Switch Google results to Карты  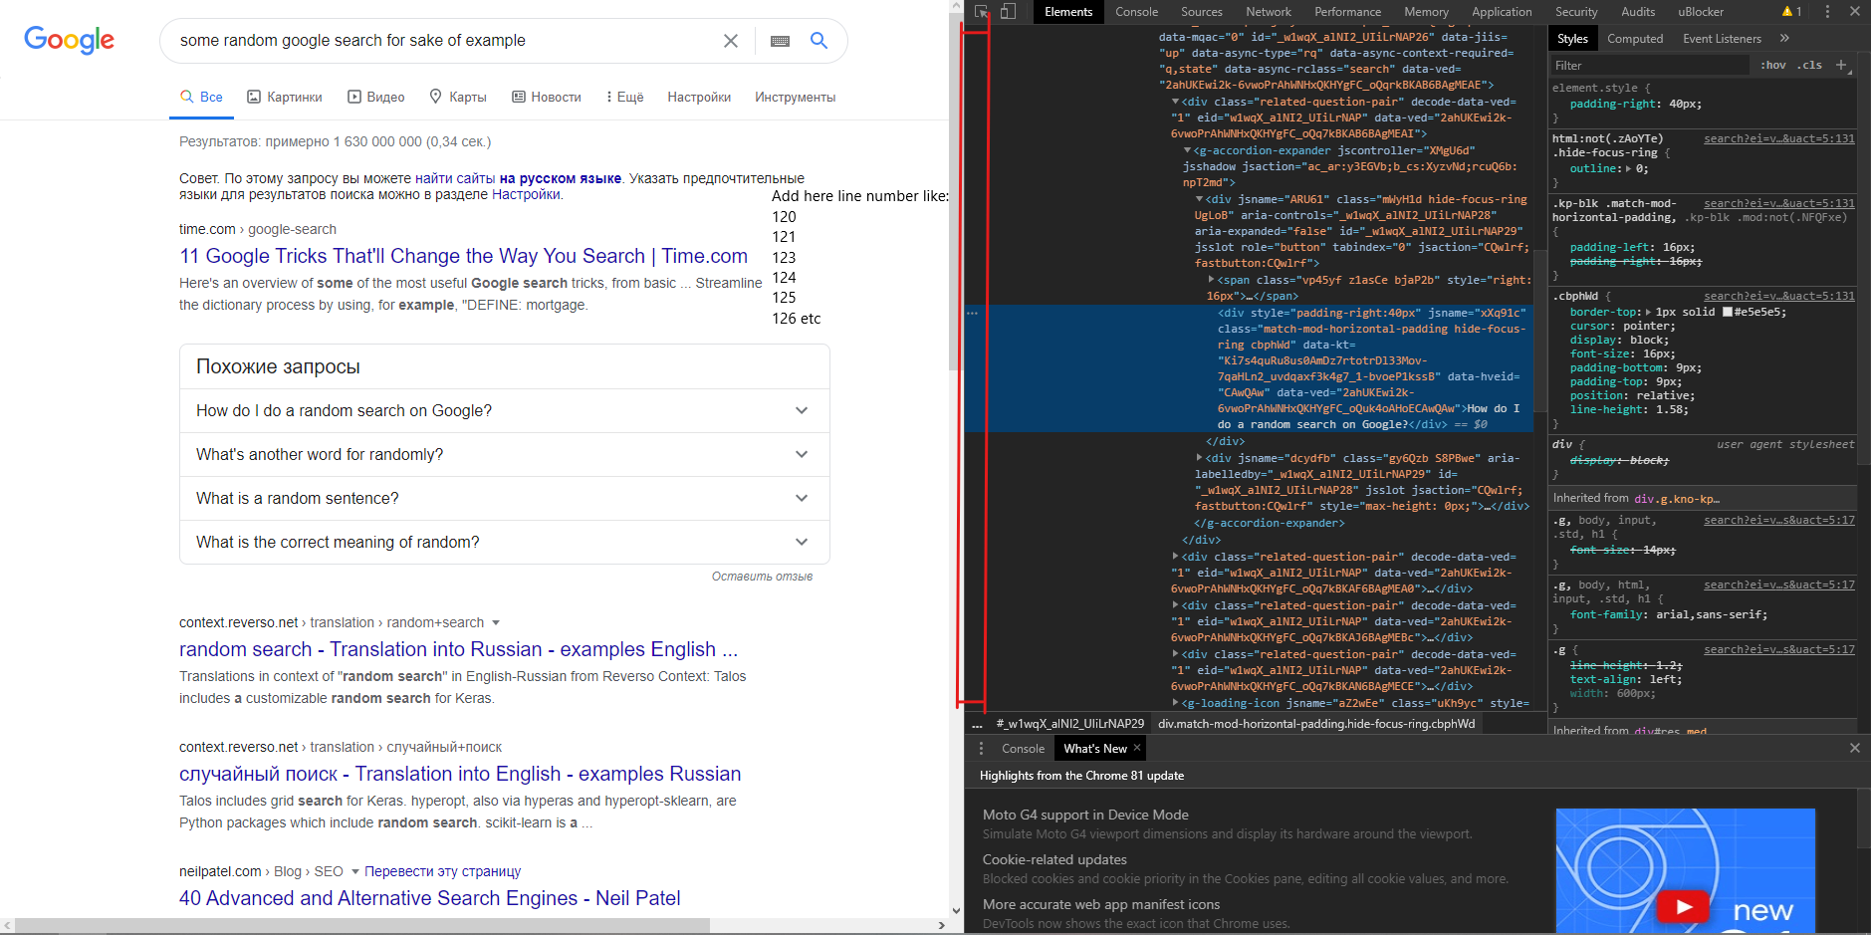pos(458,97)
